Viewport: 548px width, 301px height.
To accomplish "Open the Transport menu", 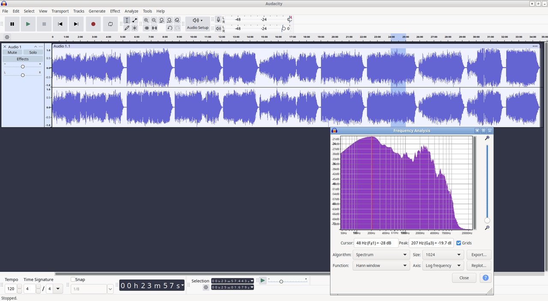I will (60, 11).
